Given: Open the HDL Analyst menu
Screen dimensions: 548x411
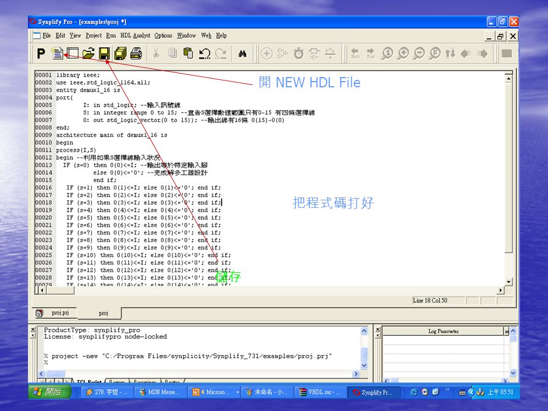Looking at the screenshot, I should tap(135, 35).
